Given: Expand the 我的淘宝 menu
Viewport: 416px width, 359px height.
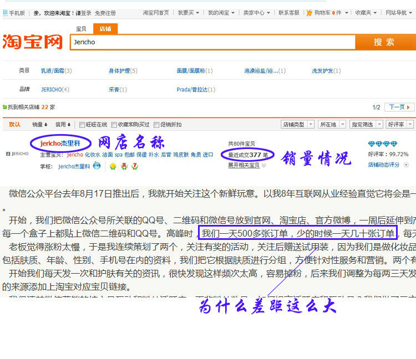Looking at the screenshot, I should click(x=221, y=13).
